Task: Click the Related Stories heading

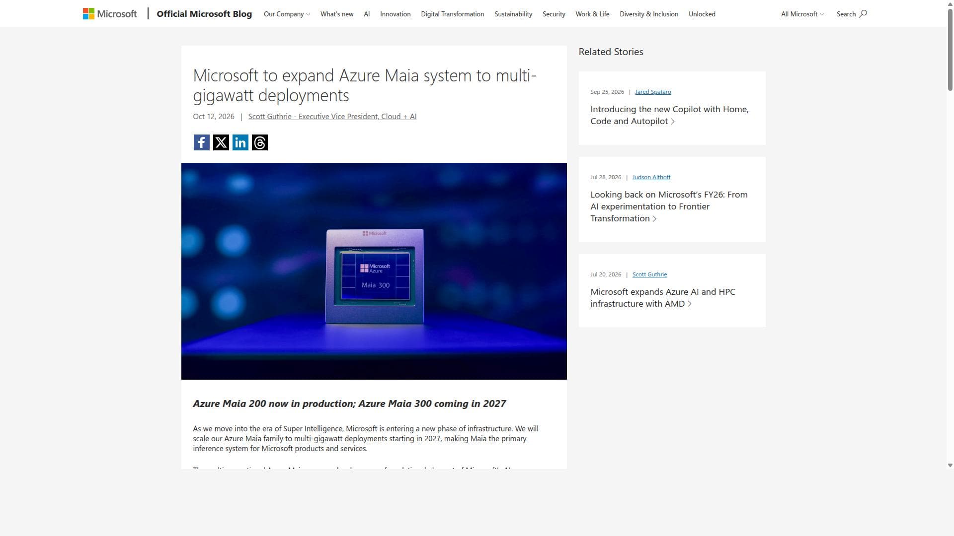Action: (x=611, y=52)
